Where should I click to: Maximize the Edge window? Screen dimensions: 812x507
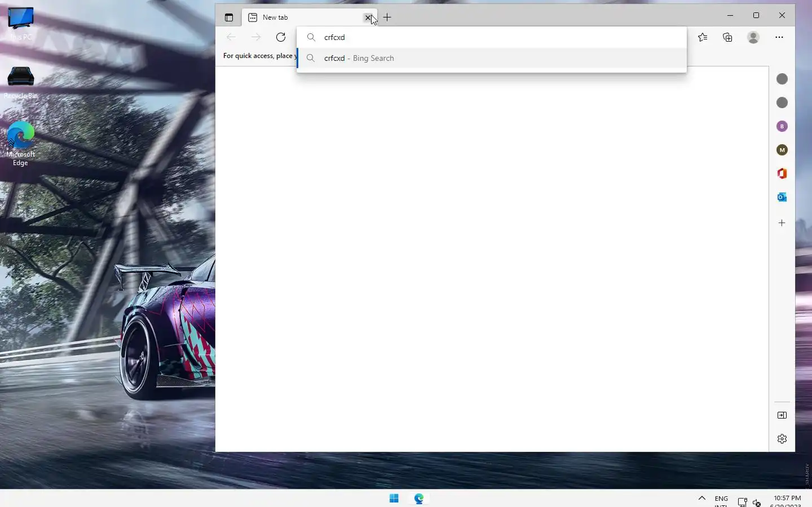(756, 15)
